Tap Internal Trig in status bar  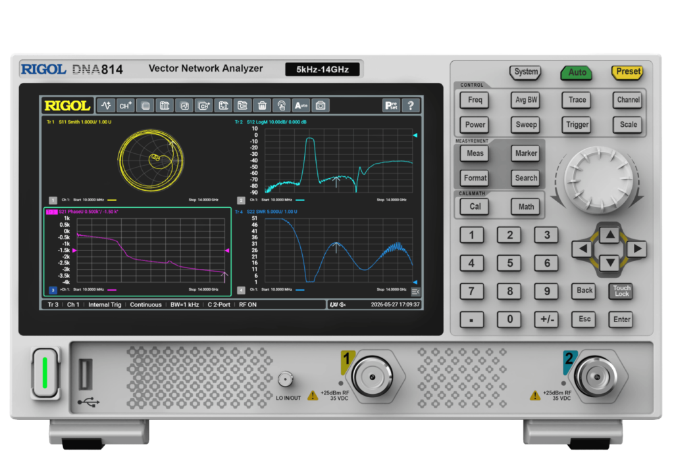105,305
